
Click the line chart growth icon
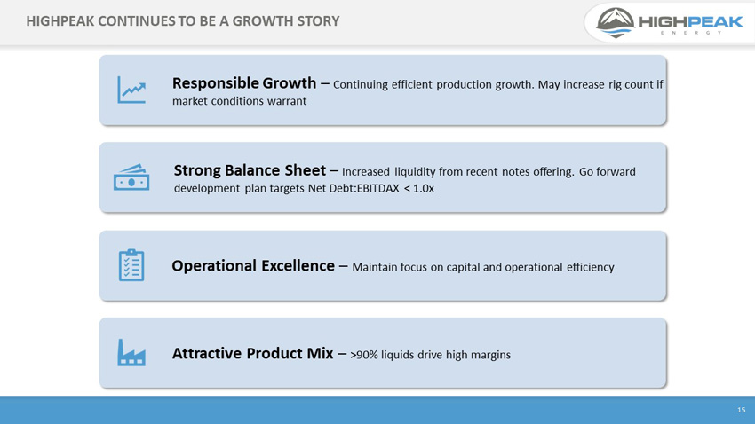click(131, 90)
